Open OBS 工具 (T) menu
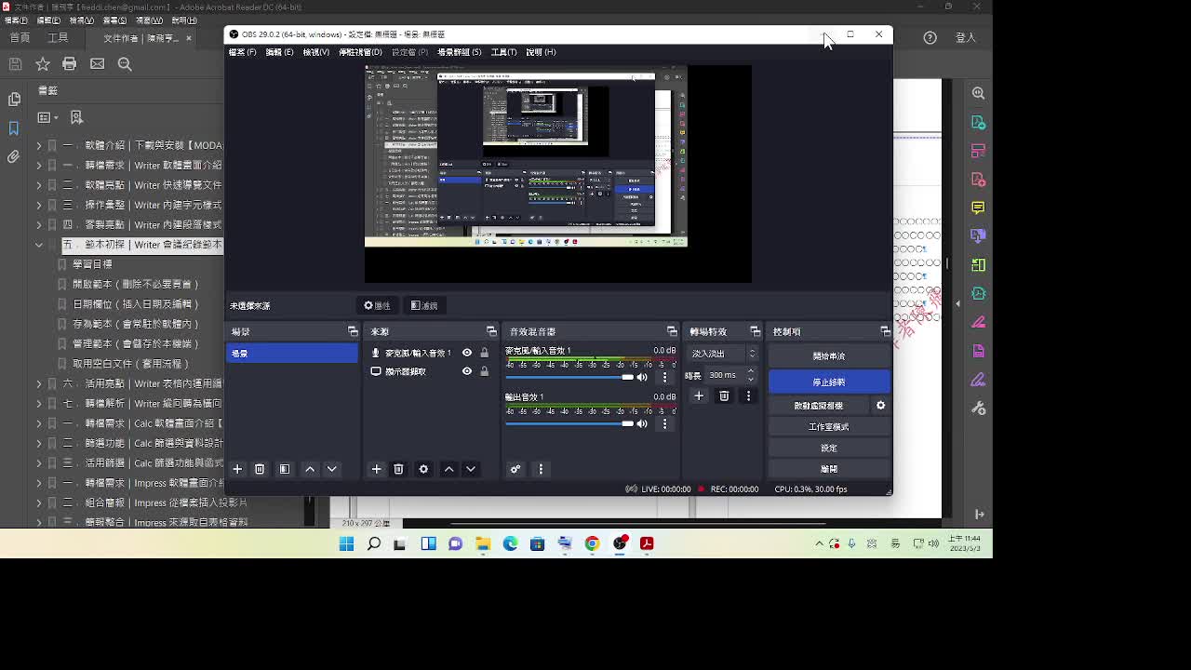This screenshot has width=1191, height=670. [x=503, y=52]
